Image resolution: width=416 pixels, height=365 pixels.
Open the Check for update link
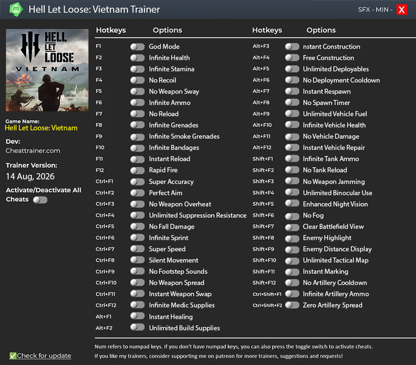point(44,356)
